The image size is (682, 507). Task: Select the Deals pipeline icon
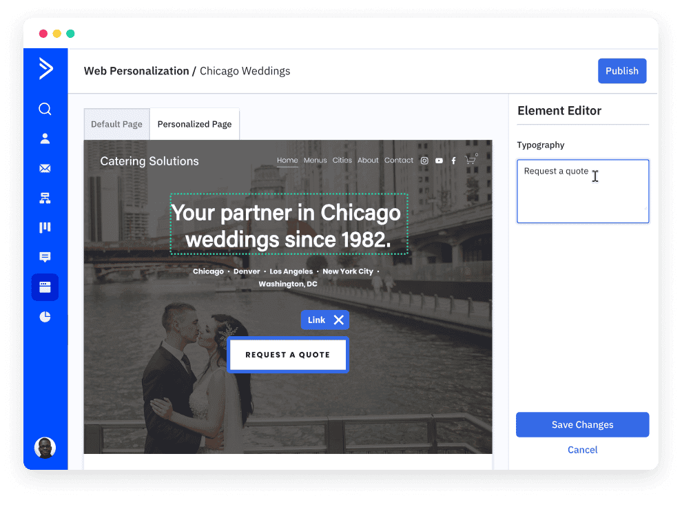pyautogui.click(x=45, y=227)
